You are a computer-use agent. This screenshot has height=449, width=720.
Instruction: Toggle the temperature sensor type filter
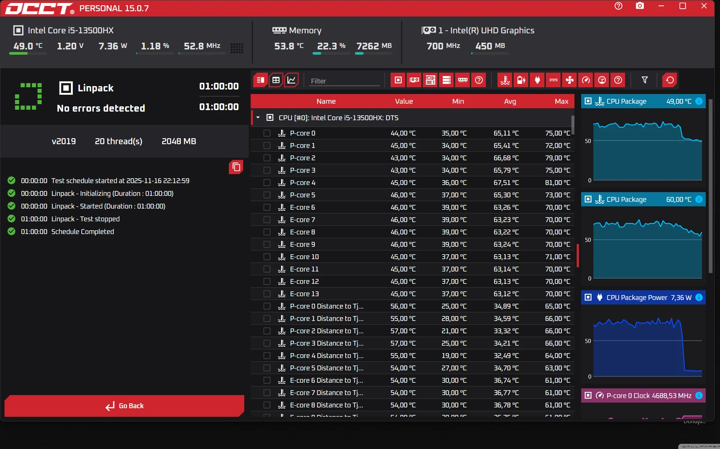click(505, 80)
